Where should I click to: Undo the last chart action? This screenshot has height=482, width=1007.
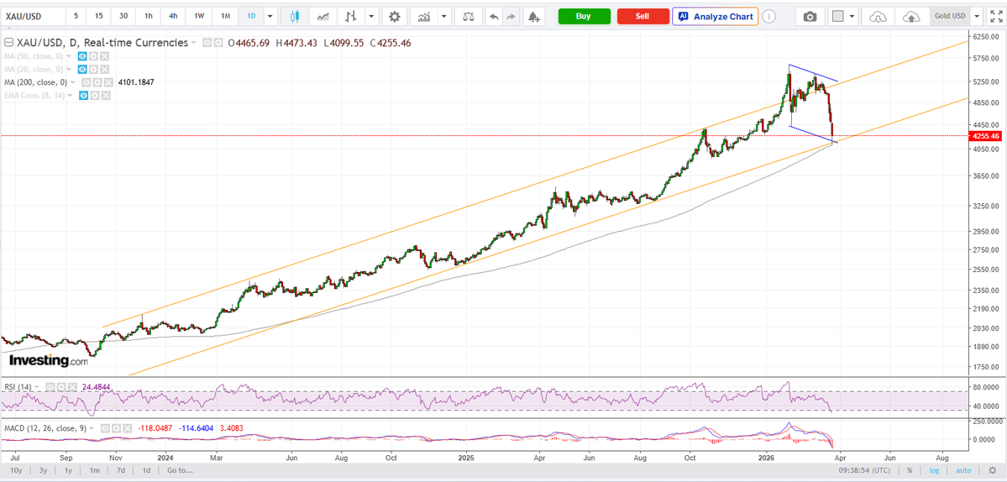pyautogui.click(x=494, y=16)
